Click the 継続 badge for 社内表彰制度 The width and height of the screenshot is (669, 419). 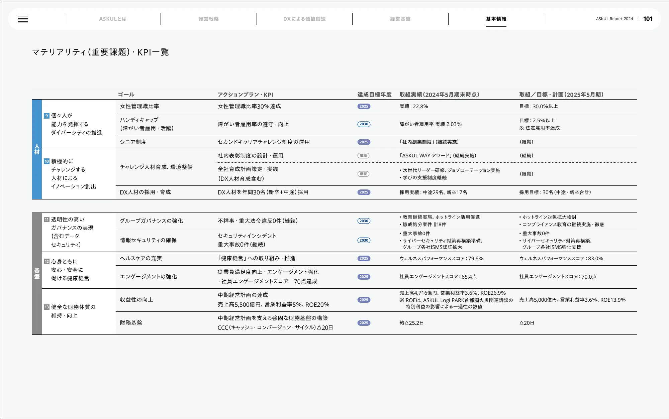[363, 155]
